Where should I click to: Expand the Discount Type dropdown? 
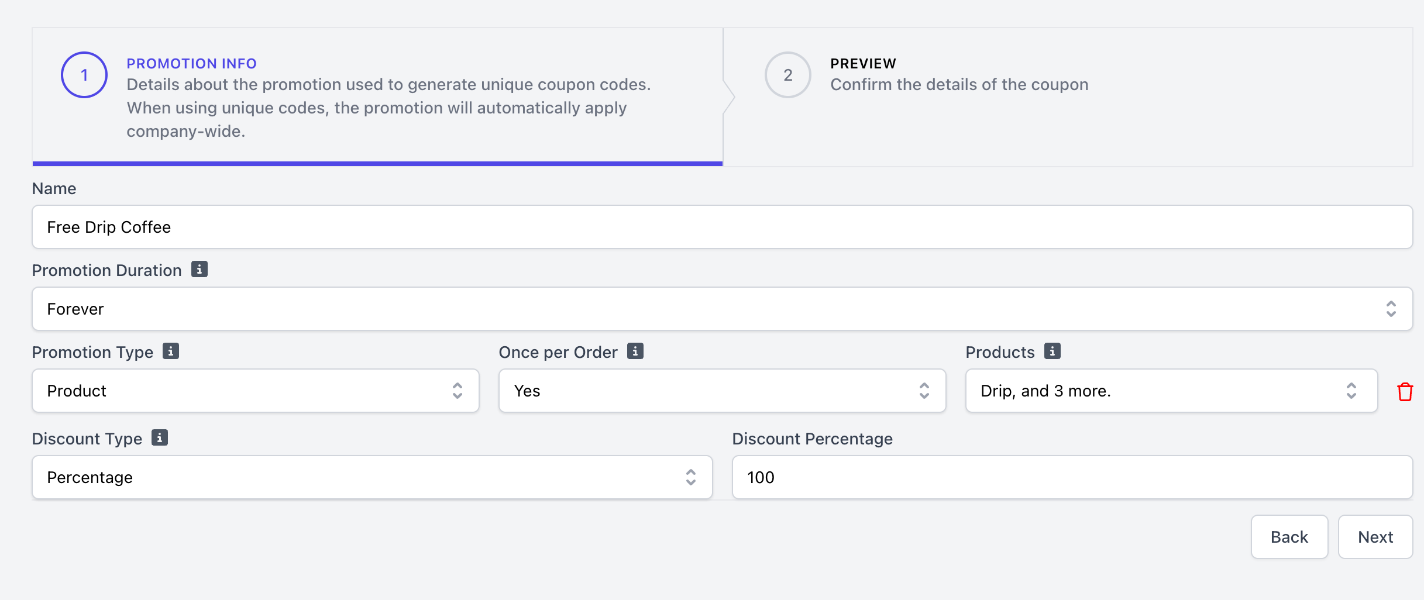click(372, 477)
